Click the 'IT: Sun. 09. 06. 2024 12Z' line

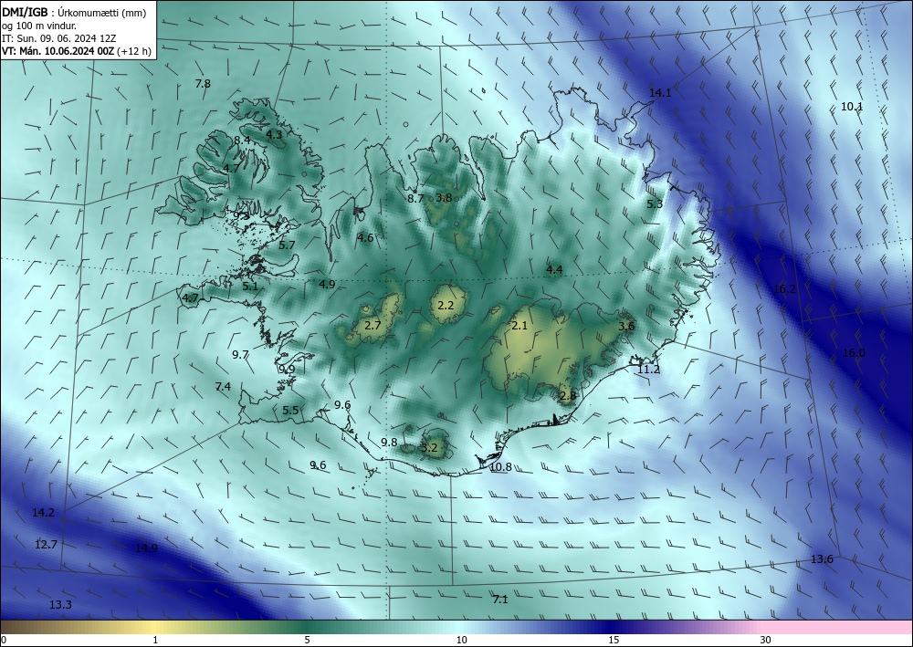click(x=58, y=38)
